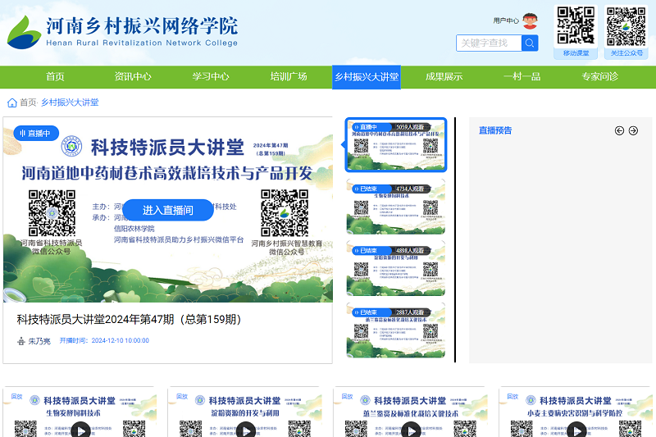Click the Henan Rural Revitalization College logo
This screenshot has width=656, height=437.
tap(123, 32)
